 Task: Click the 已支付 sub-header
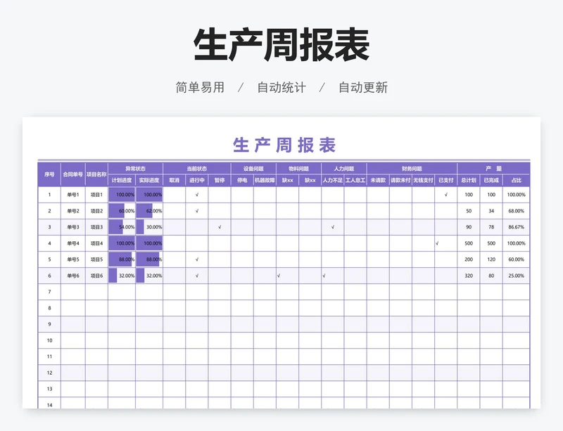click(x=445, y=180)
